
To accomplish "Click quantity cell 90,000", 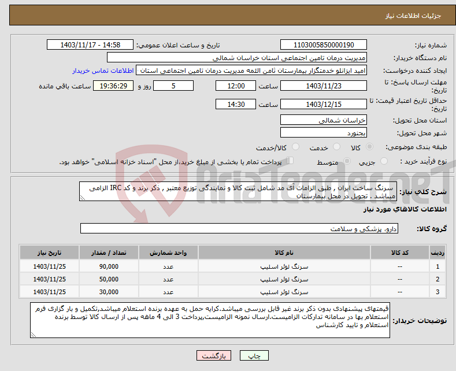I will (x=109, y=266).
